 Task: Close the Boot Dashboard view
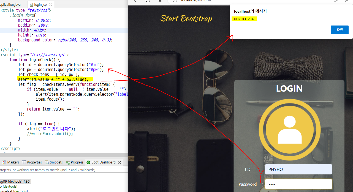click(119, 162)
